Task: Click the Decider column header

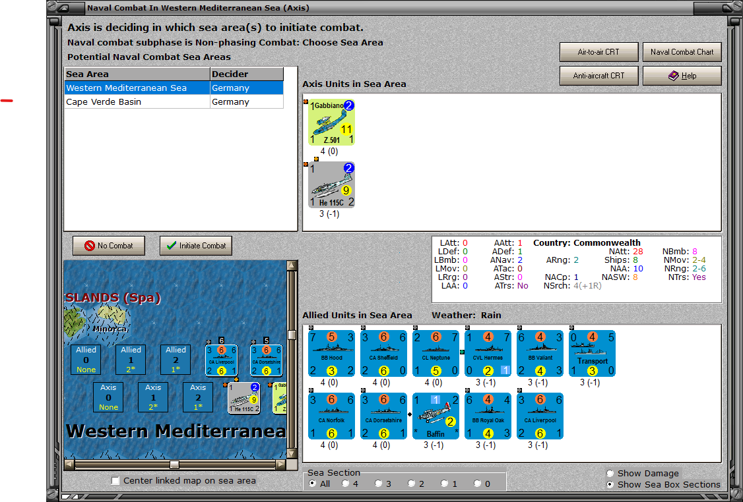Action: (247, 74)
